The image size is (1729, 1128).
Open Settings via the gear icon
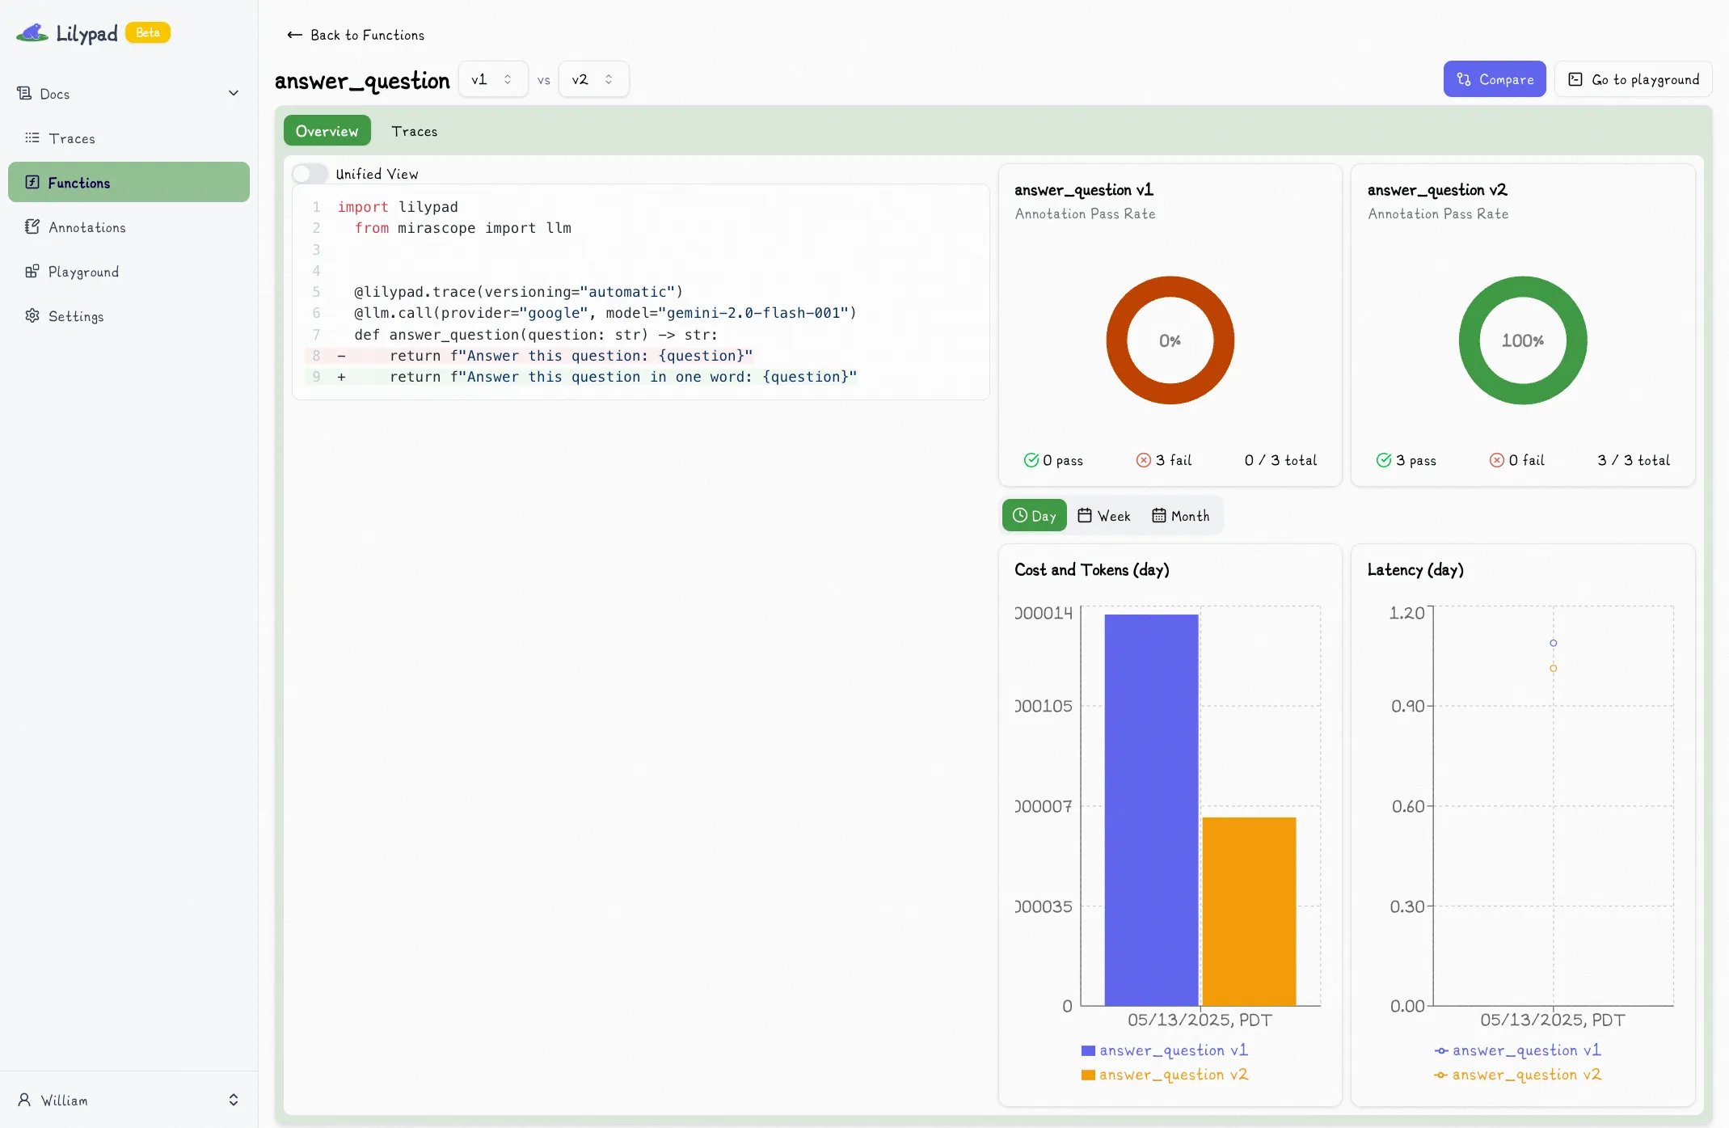pos(32,316)
